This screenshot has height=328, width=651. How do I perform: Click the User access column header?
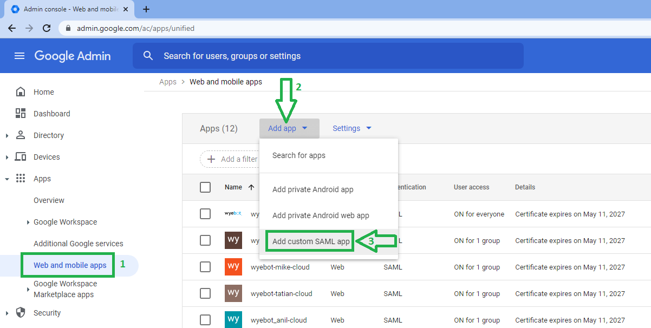(471, 187)
